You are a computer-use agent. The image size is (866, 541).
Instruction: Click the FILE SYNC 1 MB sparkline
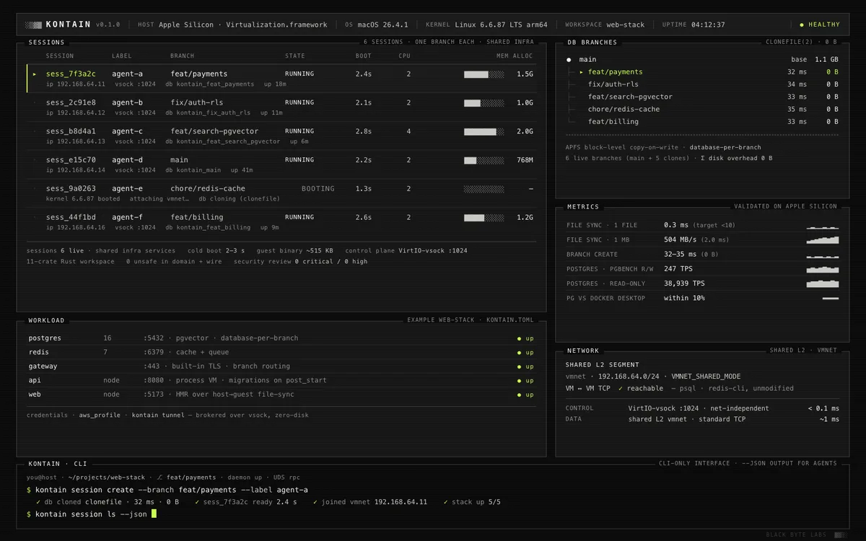[823, 239]
